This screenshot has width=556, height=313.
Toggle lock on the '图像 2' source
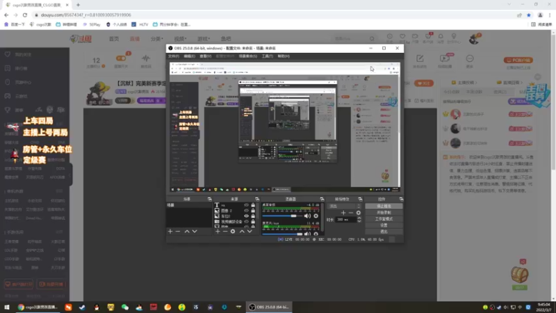(x=253, y=211)
